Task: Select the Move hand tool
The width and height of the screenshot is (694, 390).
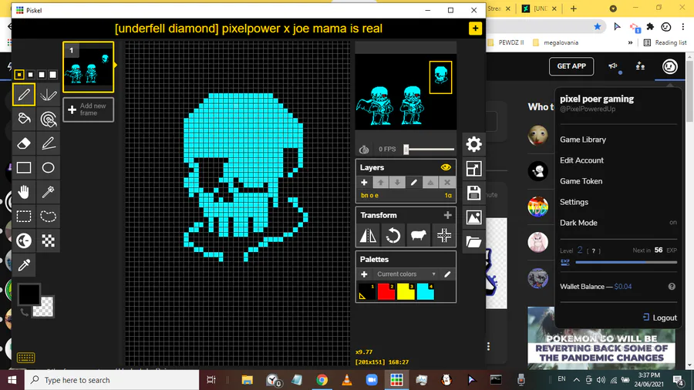Action: 24,192
